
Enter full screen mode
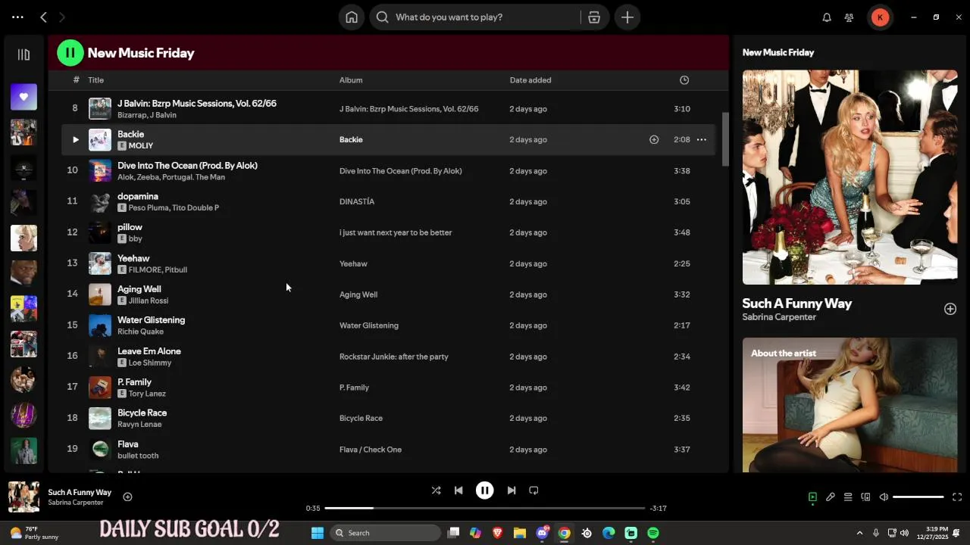957,497
